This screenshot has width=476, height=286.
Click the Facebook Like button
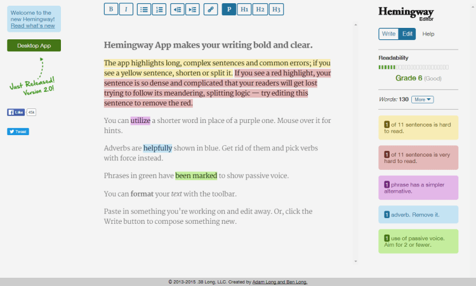[16, 112]
